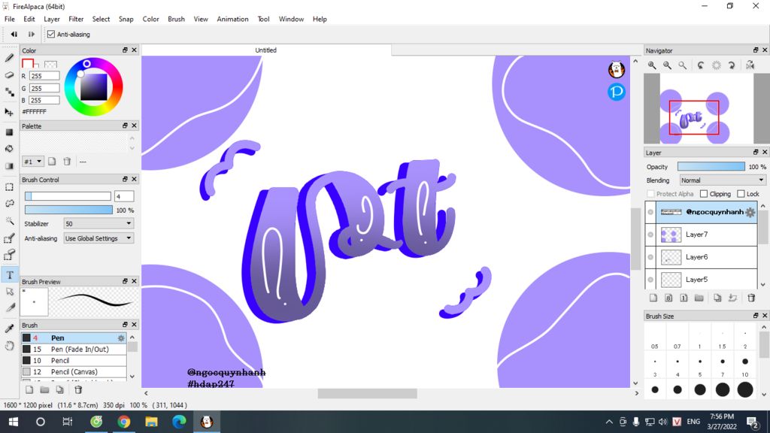This screenshot has height=433, width=770.
Task: Add a new layer folder
Action: [699, 298]
